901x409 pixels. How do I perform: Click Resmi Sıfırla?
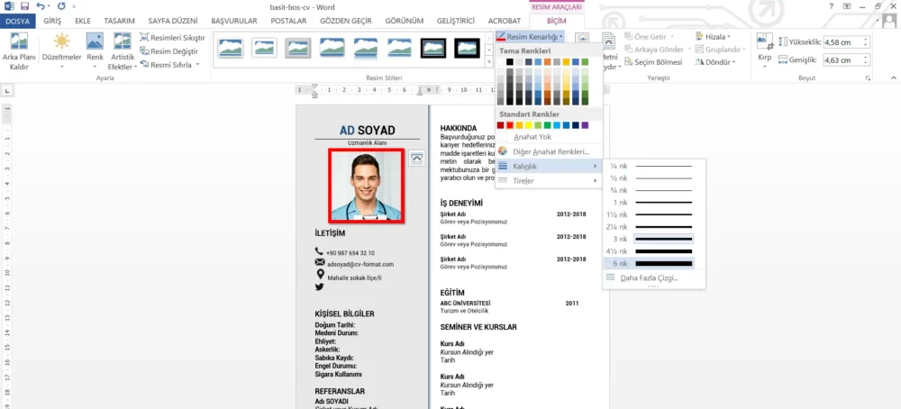166,65
